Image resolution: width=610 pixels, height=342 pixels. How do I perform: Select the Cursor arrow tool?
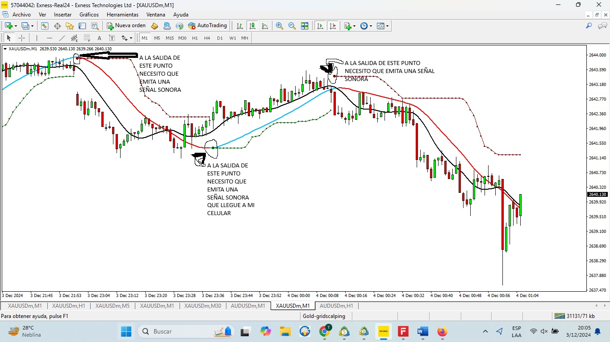8,38
